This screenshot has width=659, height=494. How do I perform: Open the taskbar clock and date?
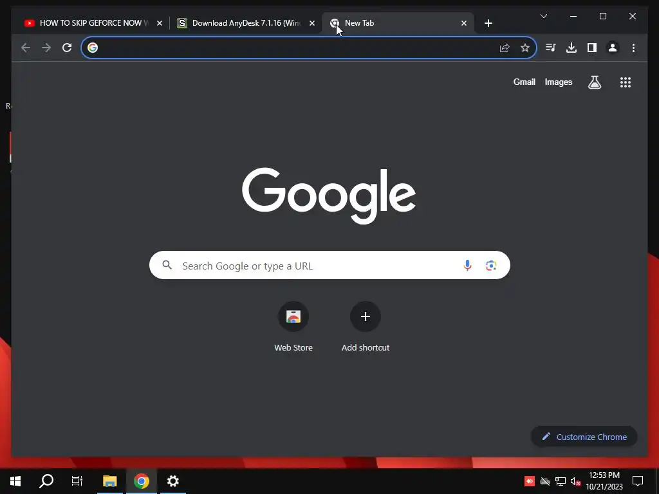(604, 480)
